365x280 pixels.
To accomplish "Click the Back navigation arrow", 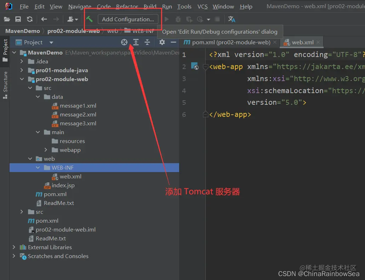I will tap(44, 19).
